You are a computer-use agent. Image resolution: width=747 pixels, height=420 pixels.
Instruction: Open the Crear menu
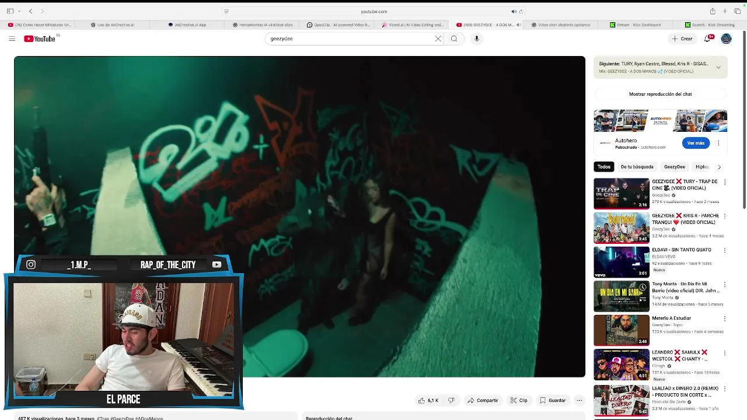coord(682,38)
